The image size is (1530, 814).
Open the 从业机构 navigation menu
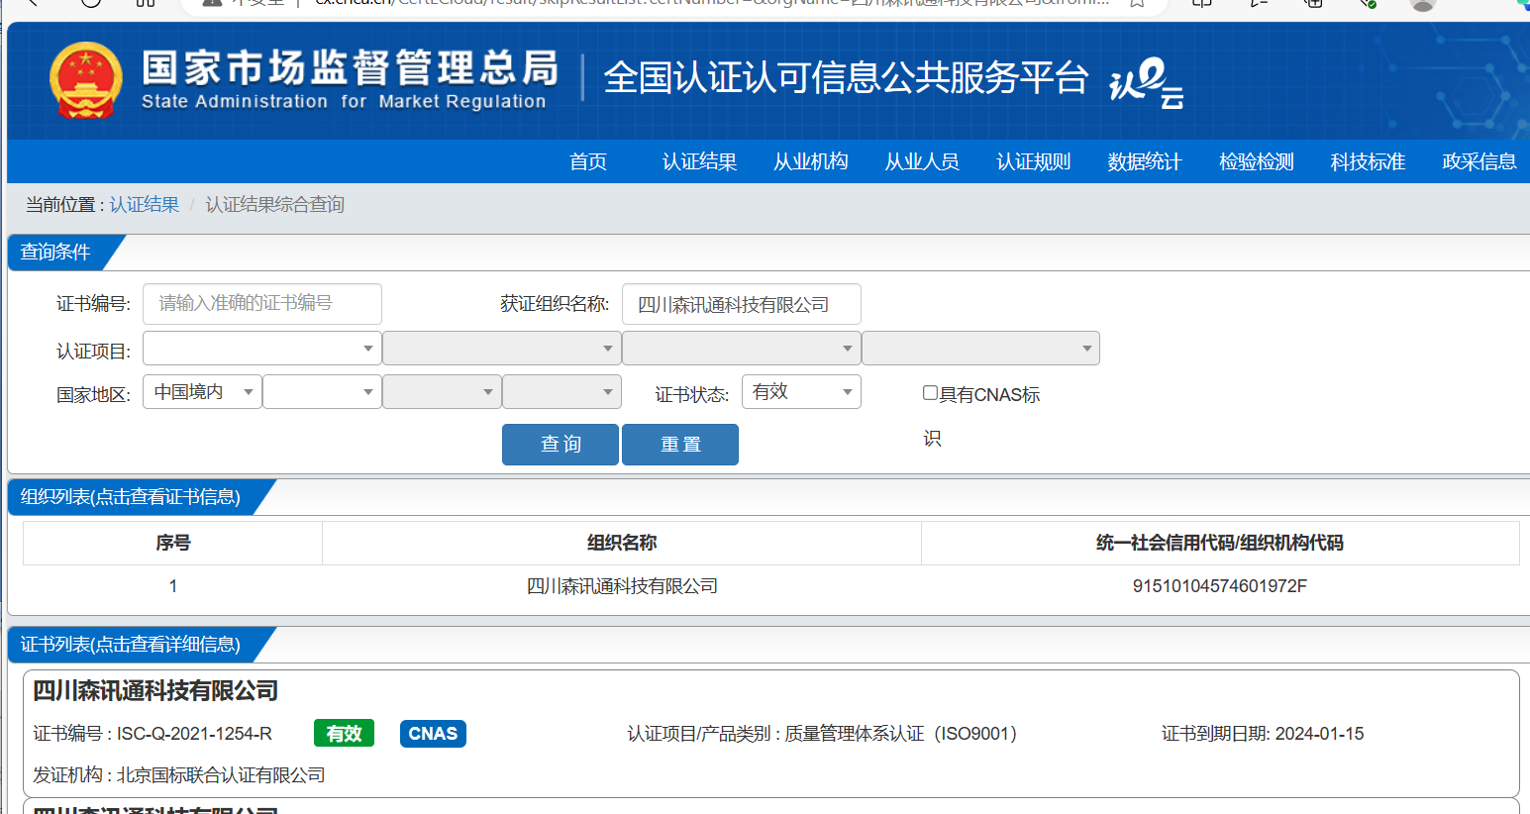pos(811,161)
